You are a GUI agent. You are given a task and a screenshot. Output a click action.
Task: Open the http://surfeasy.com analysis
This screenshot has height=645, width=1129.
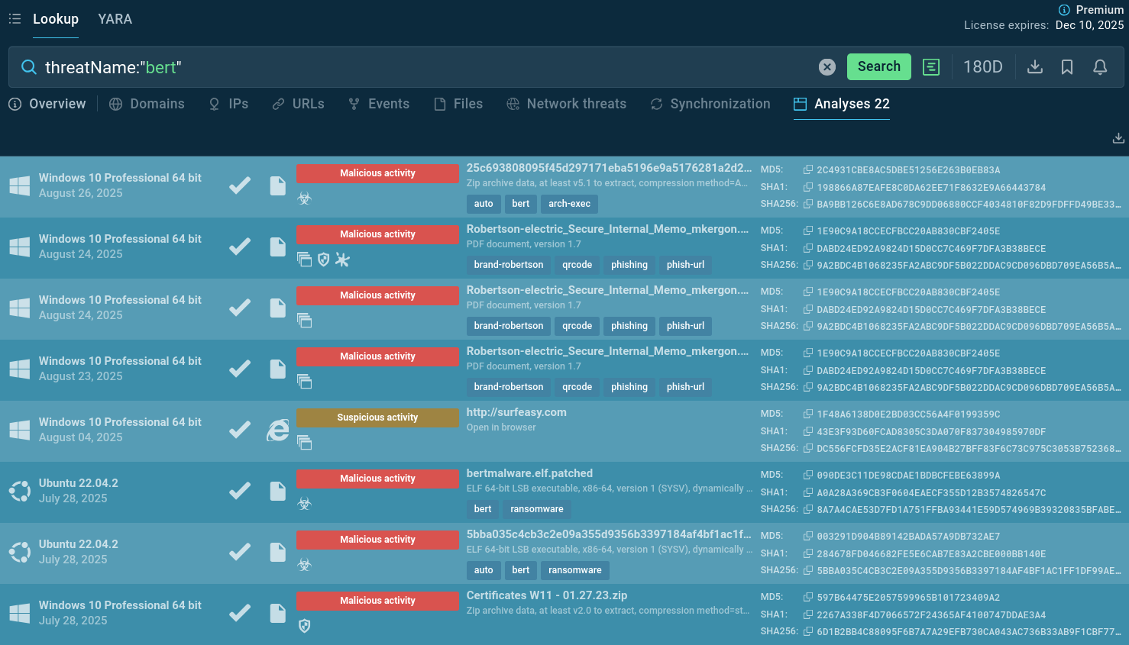click(x=516, y=412)
